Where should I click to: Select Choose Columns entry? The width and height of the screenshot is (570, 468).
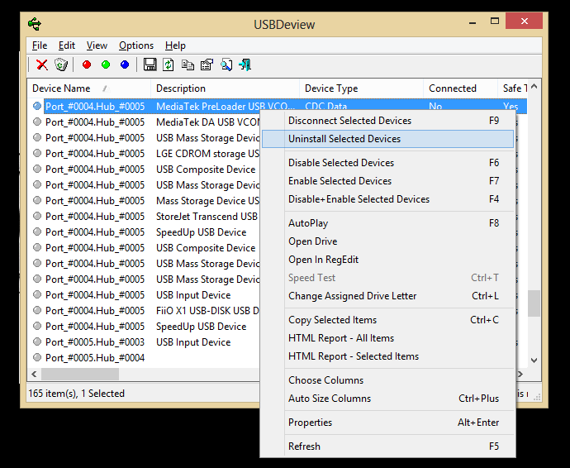(387, 380)
